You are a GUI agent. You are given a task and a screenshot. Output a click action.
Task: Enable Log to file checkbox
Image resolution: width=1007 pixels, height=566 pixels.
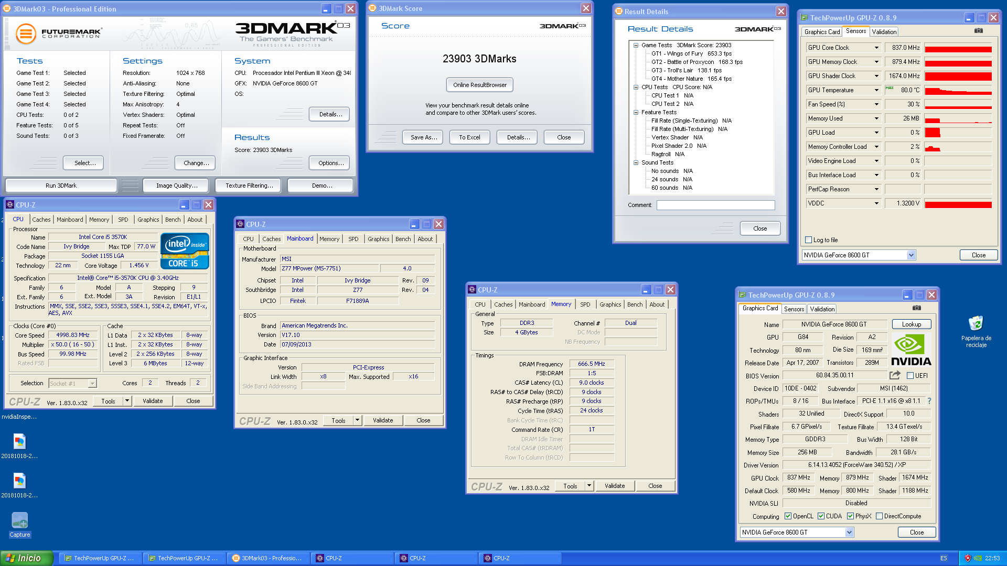point(808,240)
